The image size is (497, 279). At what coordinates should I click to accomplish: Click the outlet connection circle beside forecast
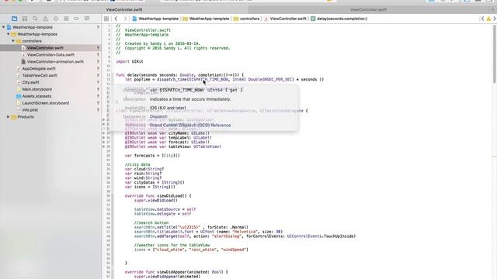[x=103, y=142]
